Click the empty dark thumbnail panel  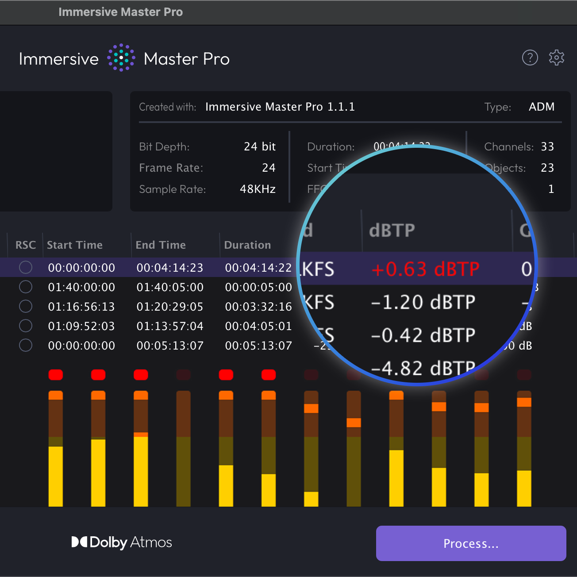coord(56,151)
